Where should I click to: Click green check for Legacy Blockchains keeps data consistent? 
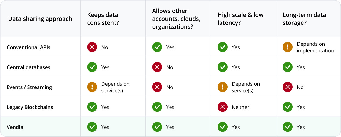[92, 107]
